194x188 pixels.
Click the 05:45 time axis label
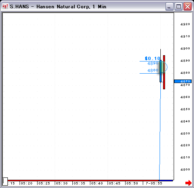pos(115,183)
